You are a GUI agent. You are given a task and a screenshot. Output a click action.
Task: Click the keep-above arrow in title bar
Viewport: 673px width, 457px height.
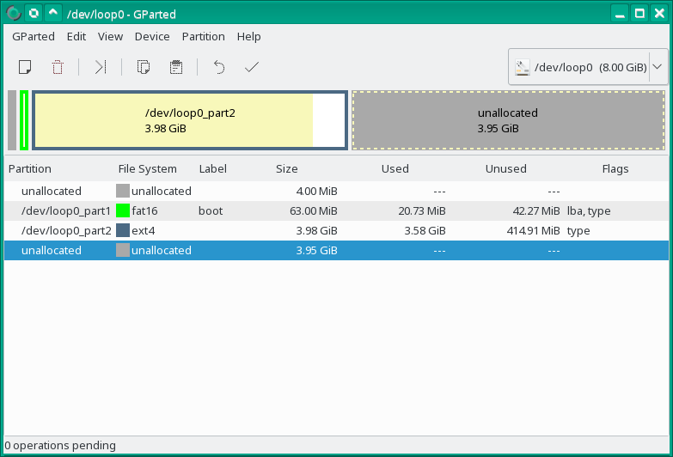(x=53, y=13)
